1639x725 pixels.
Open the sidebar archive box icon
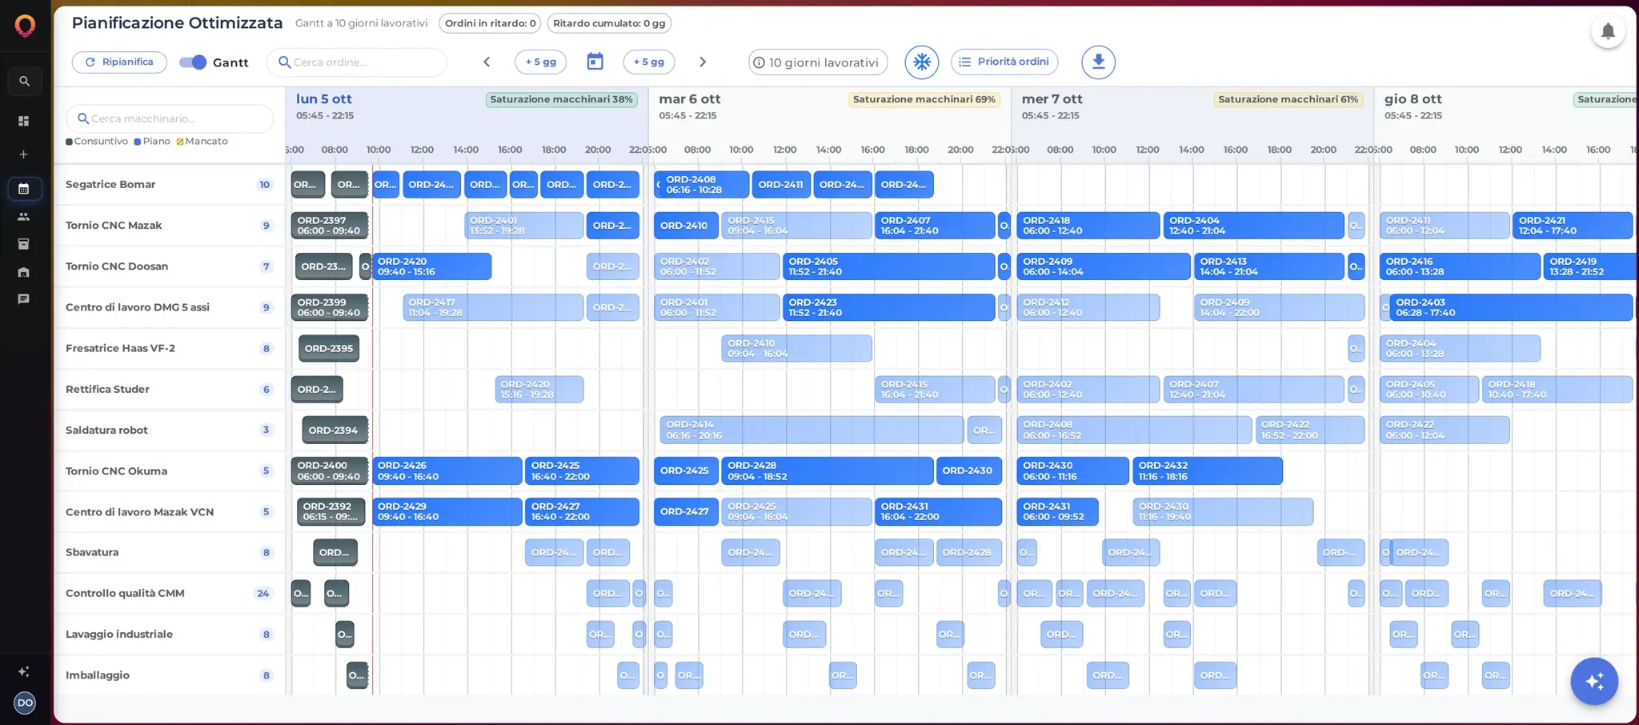click(x=24, y=244)
